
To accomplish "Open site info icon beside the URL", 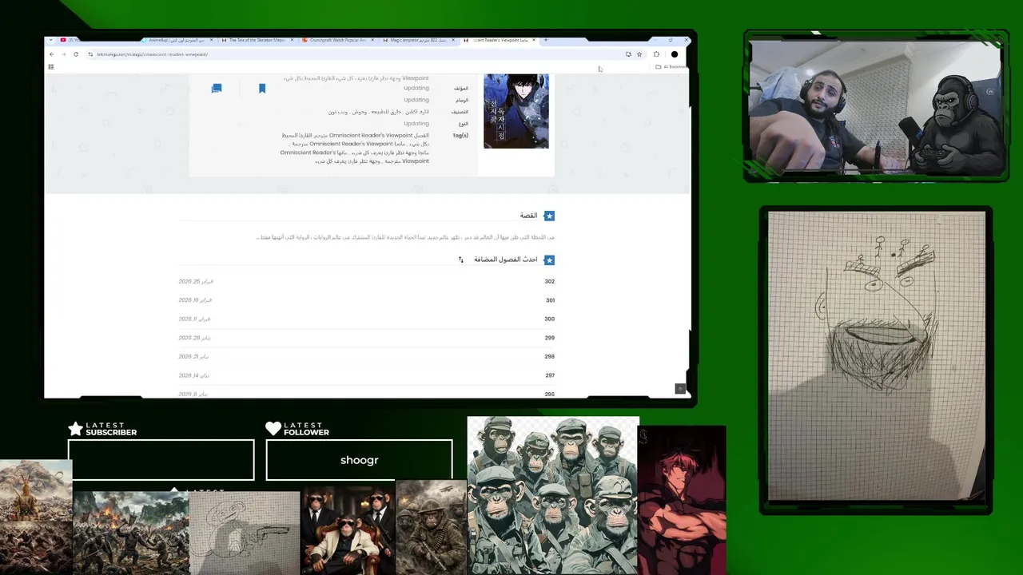I will pyautogui.click(x=90, y=54).
